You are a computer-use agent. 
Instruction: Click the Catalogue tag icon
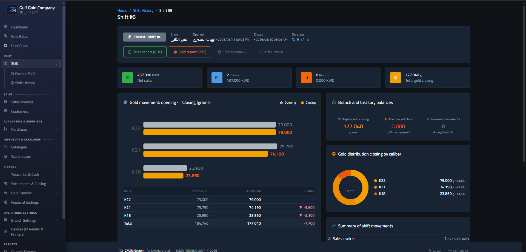click(5, 147)
